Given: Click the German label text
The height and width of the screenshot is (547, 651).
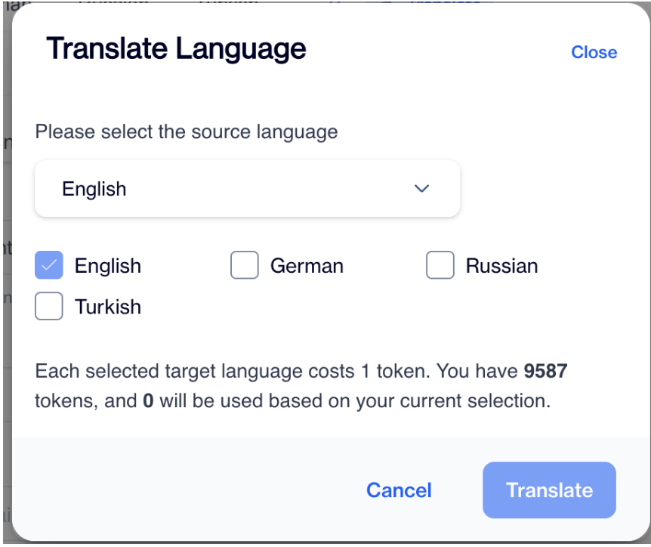Looking at the screenshot, I should point(307,266).
